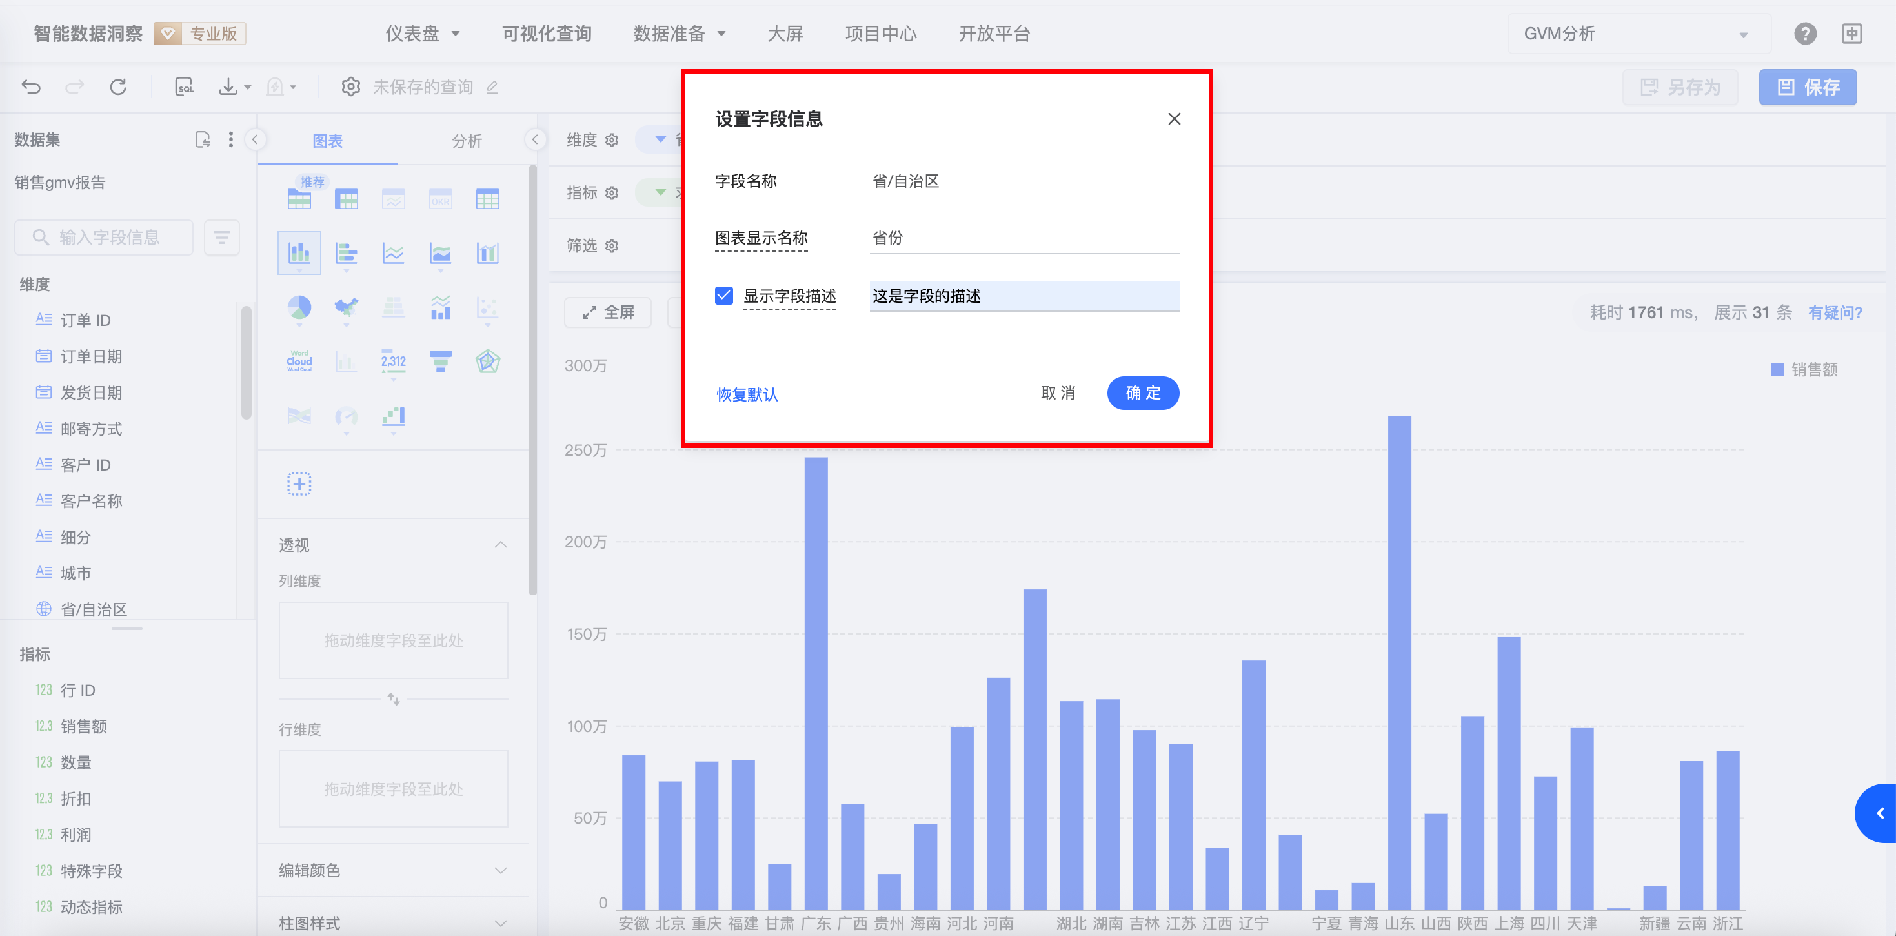The width and height of the screenshot is (1896, 936).
Task: Switch to the 分析 tab
Action: click(467, 141)
